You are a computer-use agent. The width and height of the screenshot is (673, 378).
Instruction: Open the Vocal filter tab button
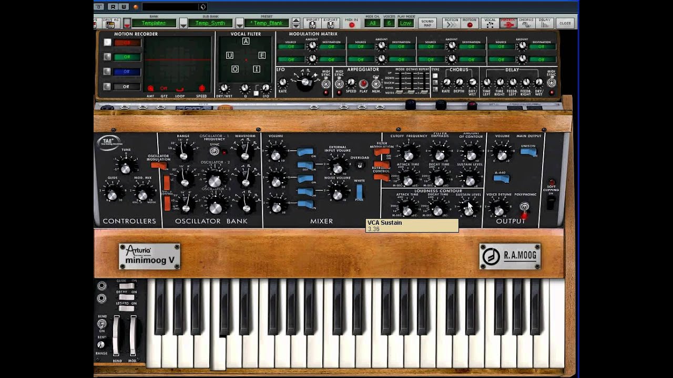(490, 23)
